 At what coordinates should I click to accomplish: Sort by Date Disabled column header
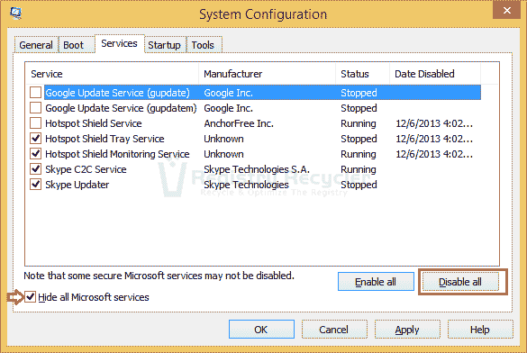tap(435, 74)
